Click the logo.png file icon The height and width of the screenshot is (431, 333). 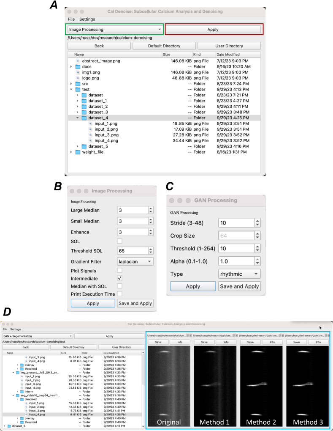(78, 78)
